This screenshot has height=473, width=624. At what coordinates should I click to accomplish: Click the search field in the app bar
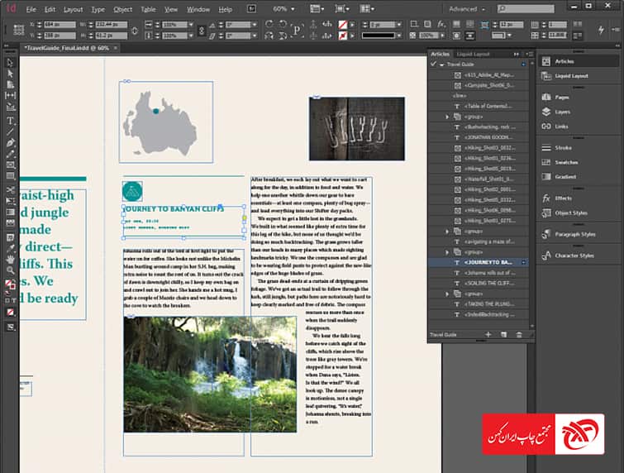[526, 9]
